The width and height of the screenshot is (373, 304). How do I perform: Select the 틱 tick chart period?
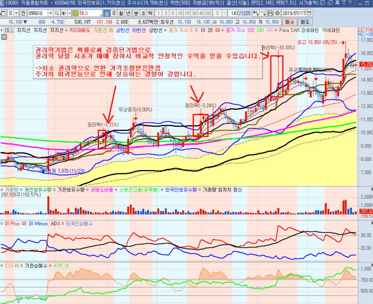(150, 13)
